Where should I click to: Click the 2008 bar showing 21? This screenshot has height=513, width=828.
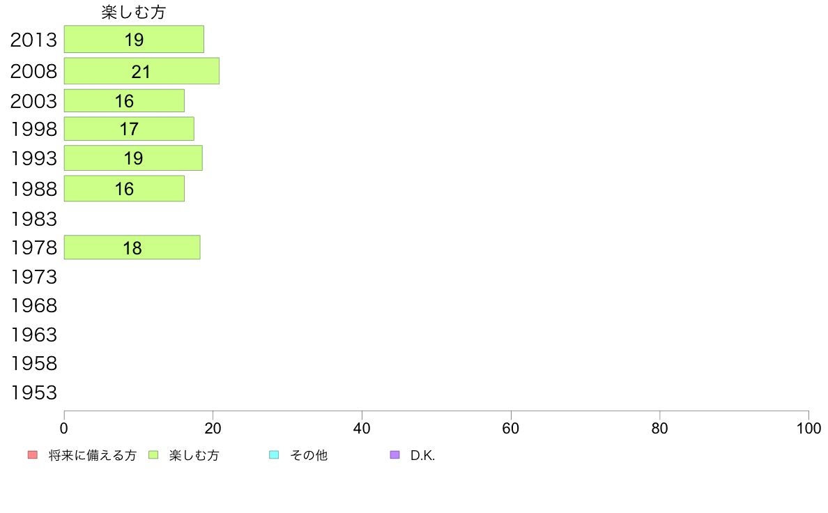pyautogui.click(x=141, y=71)
